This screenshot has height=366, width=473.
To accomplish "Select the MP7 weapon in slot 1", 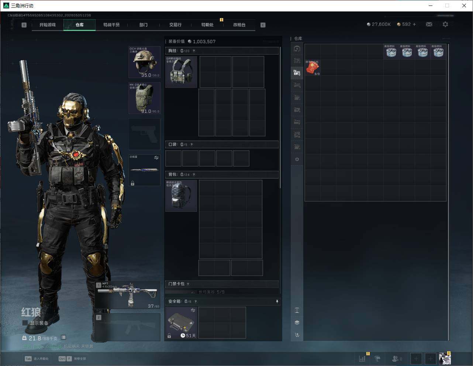I will pyautogui.click(x=128, y=295).
